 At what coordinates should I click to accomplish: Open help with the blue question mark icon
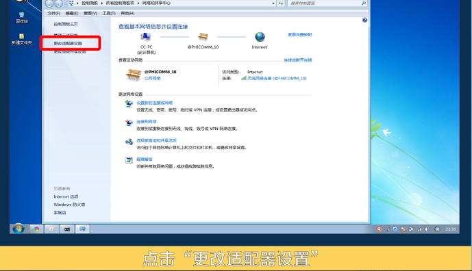(x=364, y=20)
